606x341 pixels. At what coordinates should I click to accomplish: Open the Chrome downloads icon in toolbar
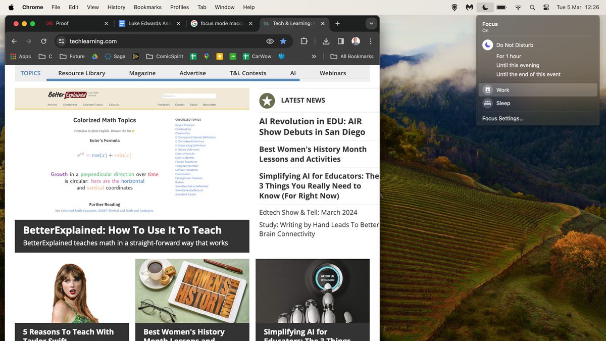[x=326, y=41]
